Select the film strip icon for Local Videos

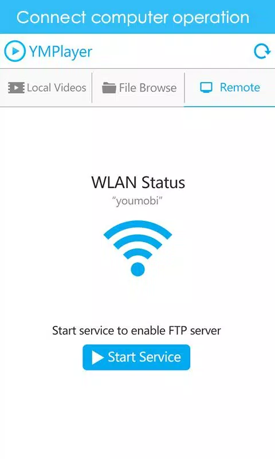[16, 88]
